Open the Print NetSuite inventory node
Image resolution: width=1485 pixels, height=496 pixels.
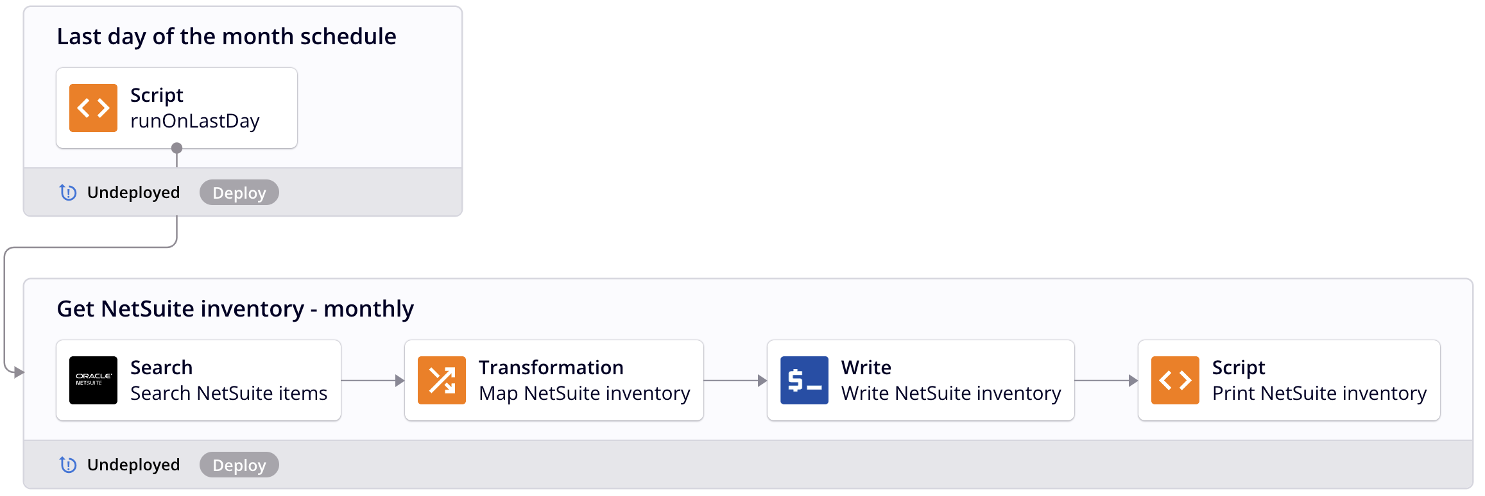point(1319,380)
